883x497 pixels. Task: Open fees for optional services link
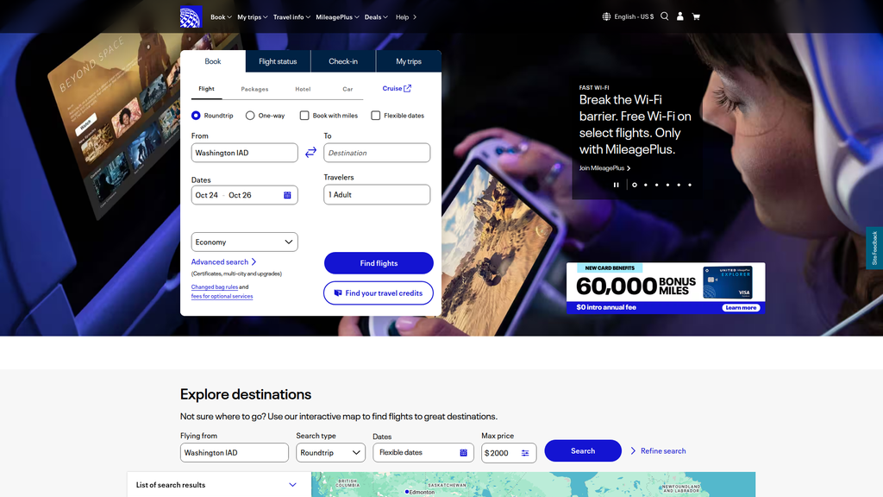click(222, 296)
